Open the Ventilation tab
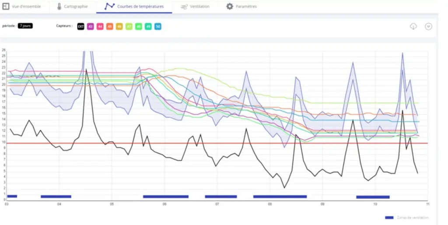Viewport: 448px width, 225px height. click(x=195, y=6)
